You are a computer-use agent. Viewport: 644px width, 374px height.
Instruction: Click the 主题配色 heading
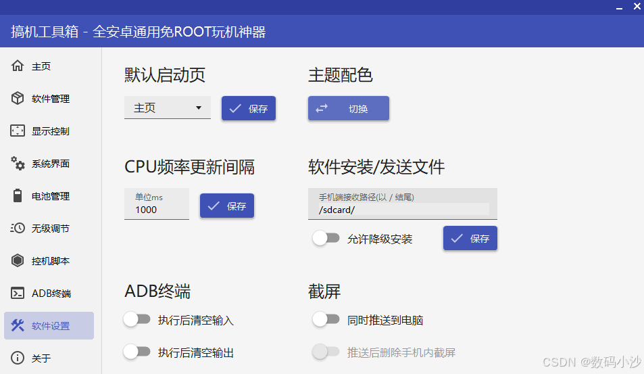click(341, 75)
